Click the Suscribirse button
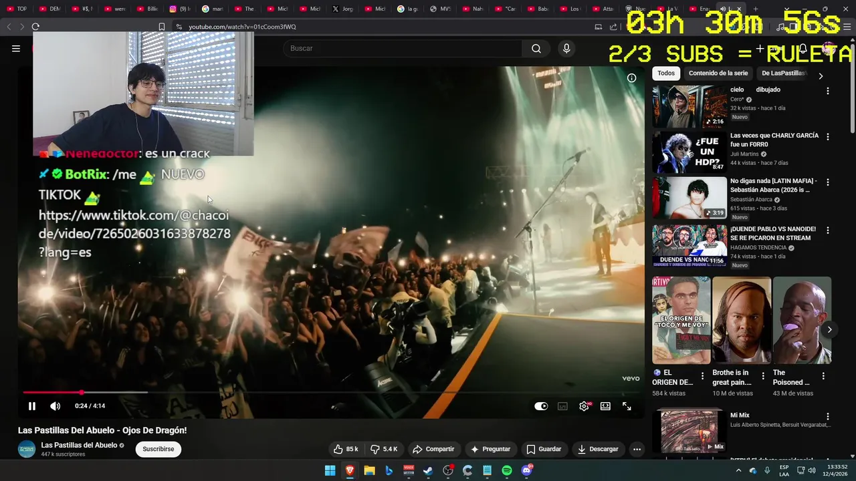The height and width of the screenshot is (481, 856). (158, 449)
